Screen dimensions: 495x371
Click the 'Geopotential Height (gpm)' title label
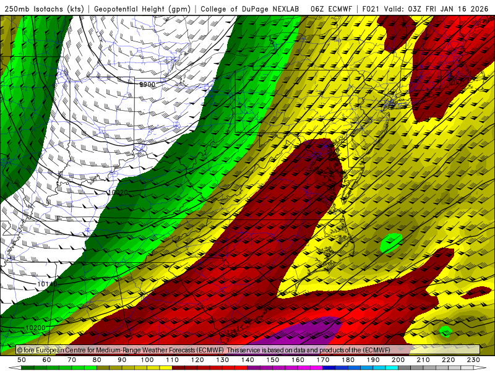[142, 9]
